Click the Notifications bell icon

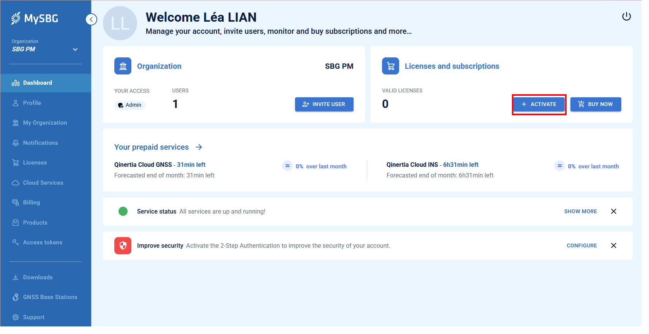(x=16, y=143)
